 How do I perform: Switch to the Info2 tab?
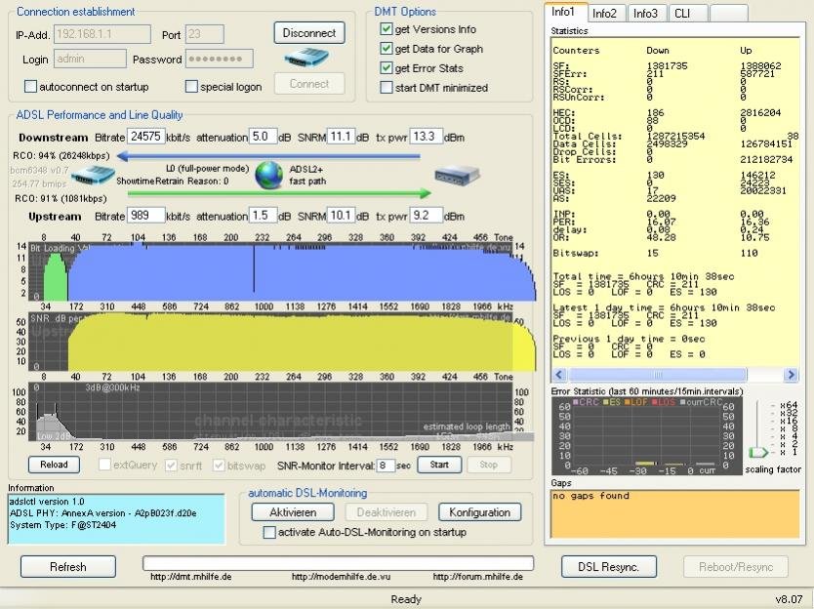605,13
